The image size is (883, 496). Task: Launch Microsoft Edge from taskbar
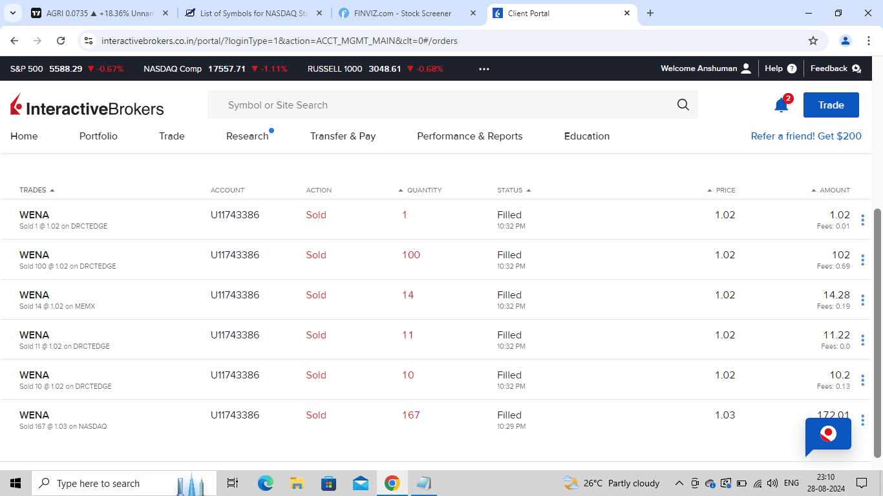[266, 483]
